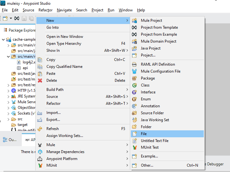The image size is (230, 172).
Task: Choose Export... in context menu
Action: (83, 120)
